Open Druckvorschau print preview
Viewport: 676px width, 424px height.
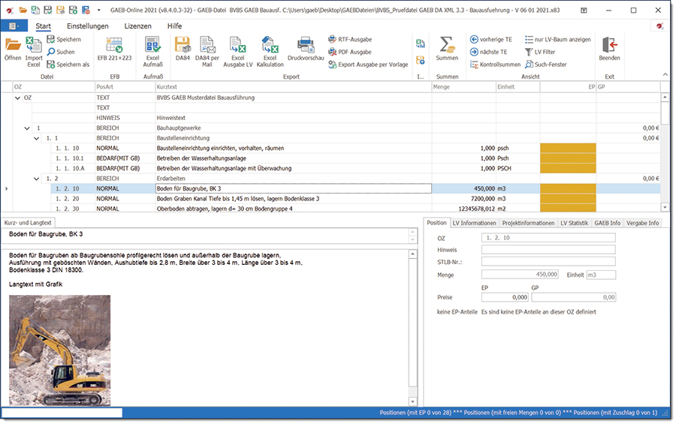pyautogui.click(x=305, y=45)
